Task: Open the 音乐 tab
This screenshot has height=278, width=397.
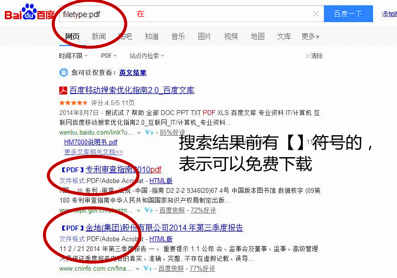Action: 178,36
